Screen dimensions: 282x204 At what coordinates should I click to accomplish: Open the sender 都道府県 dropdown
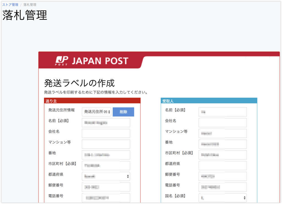pyautogui.click(x=106, y=176)
